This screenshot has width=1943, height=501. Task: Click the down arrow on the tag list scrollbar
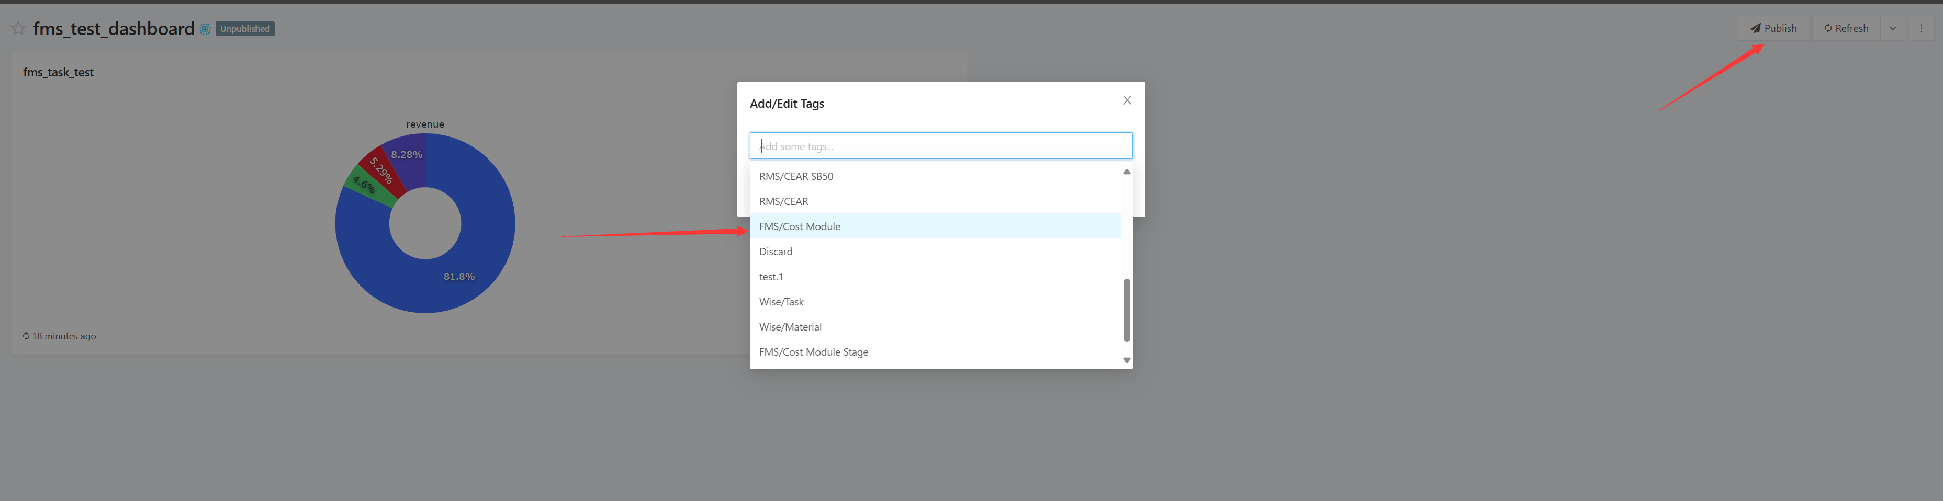click(1126, 360)
